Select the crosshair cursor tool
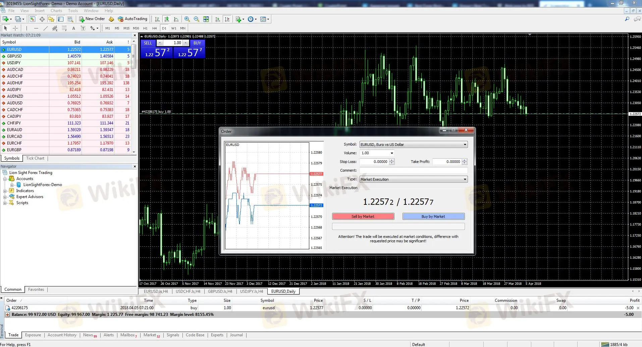Image resolution: width=642 pixels, height=347 pixels. (15, 28)
